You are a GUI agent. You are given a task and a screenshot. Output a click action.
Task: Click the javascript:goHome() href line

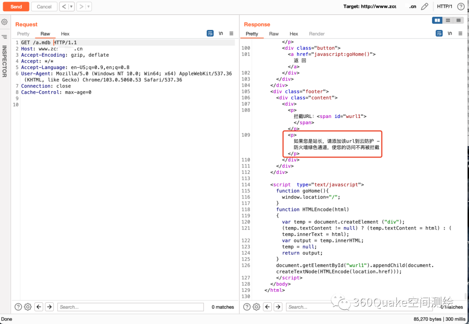[x=331, y=54]
